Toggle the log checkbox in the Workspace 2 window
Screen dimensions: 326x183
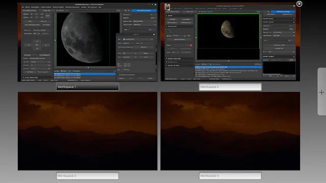213,65
